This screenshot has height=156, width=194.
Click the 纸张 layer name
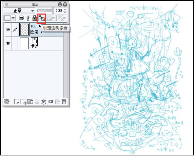tap(34, 46)
